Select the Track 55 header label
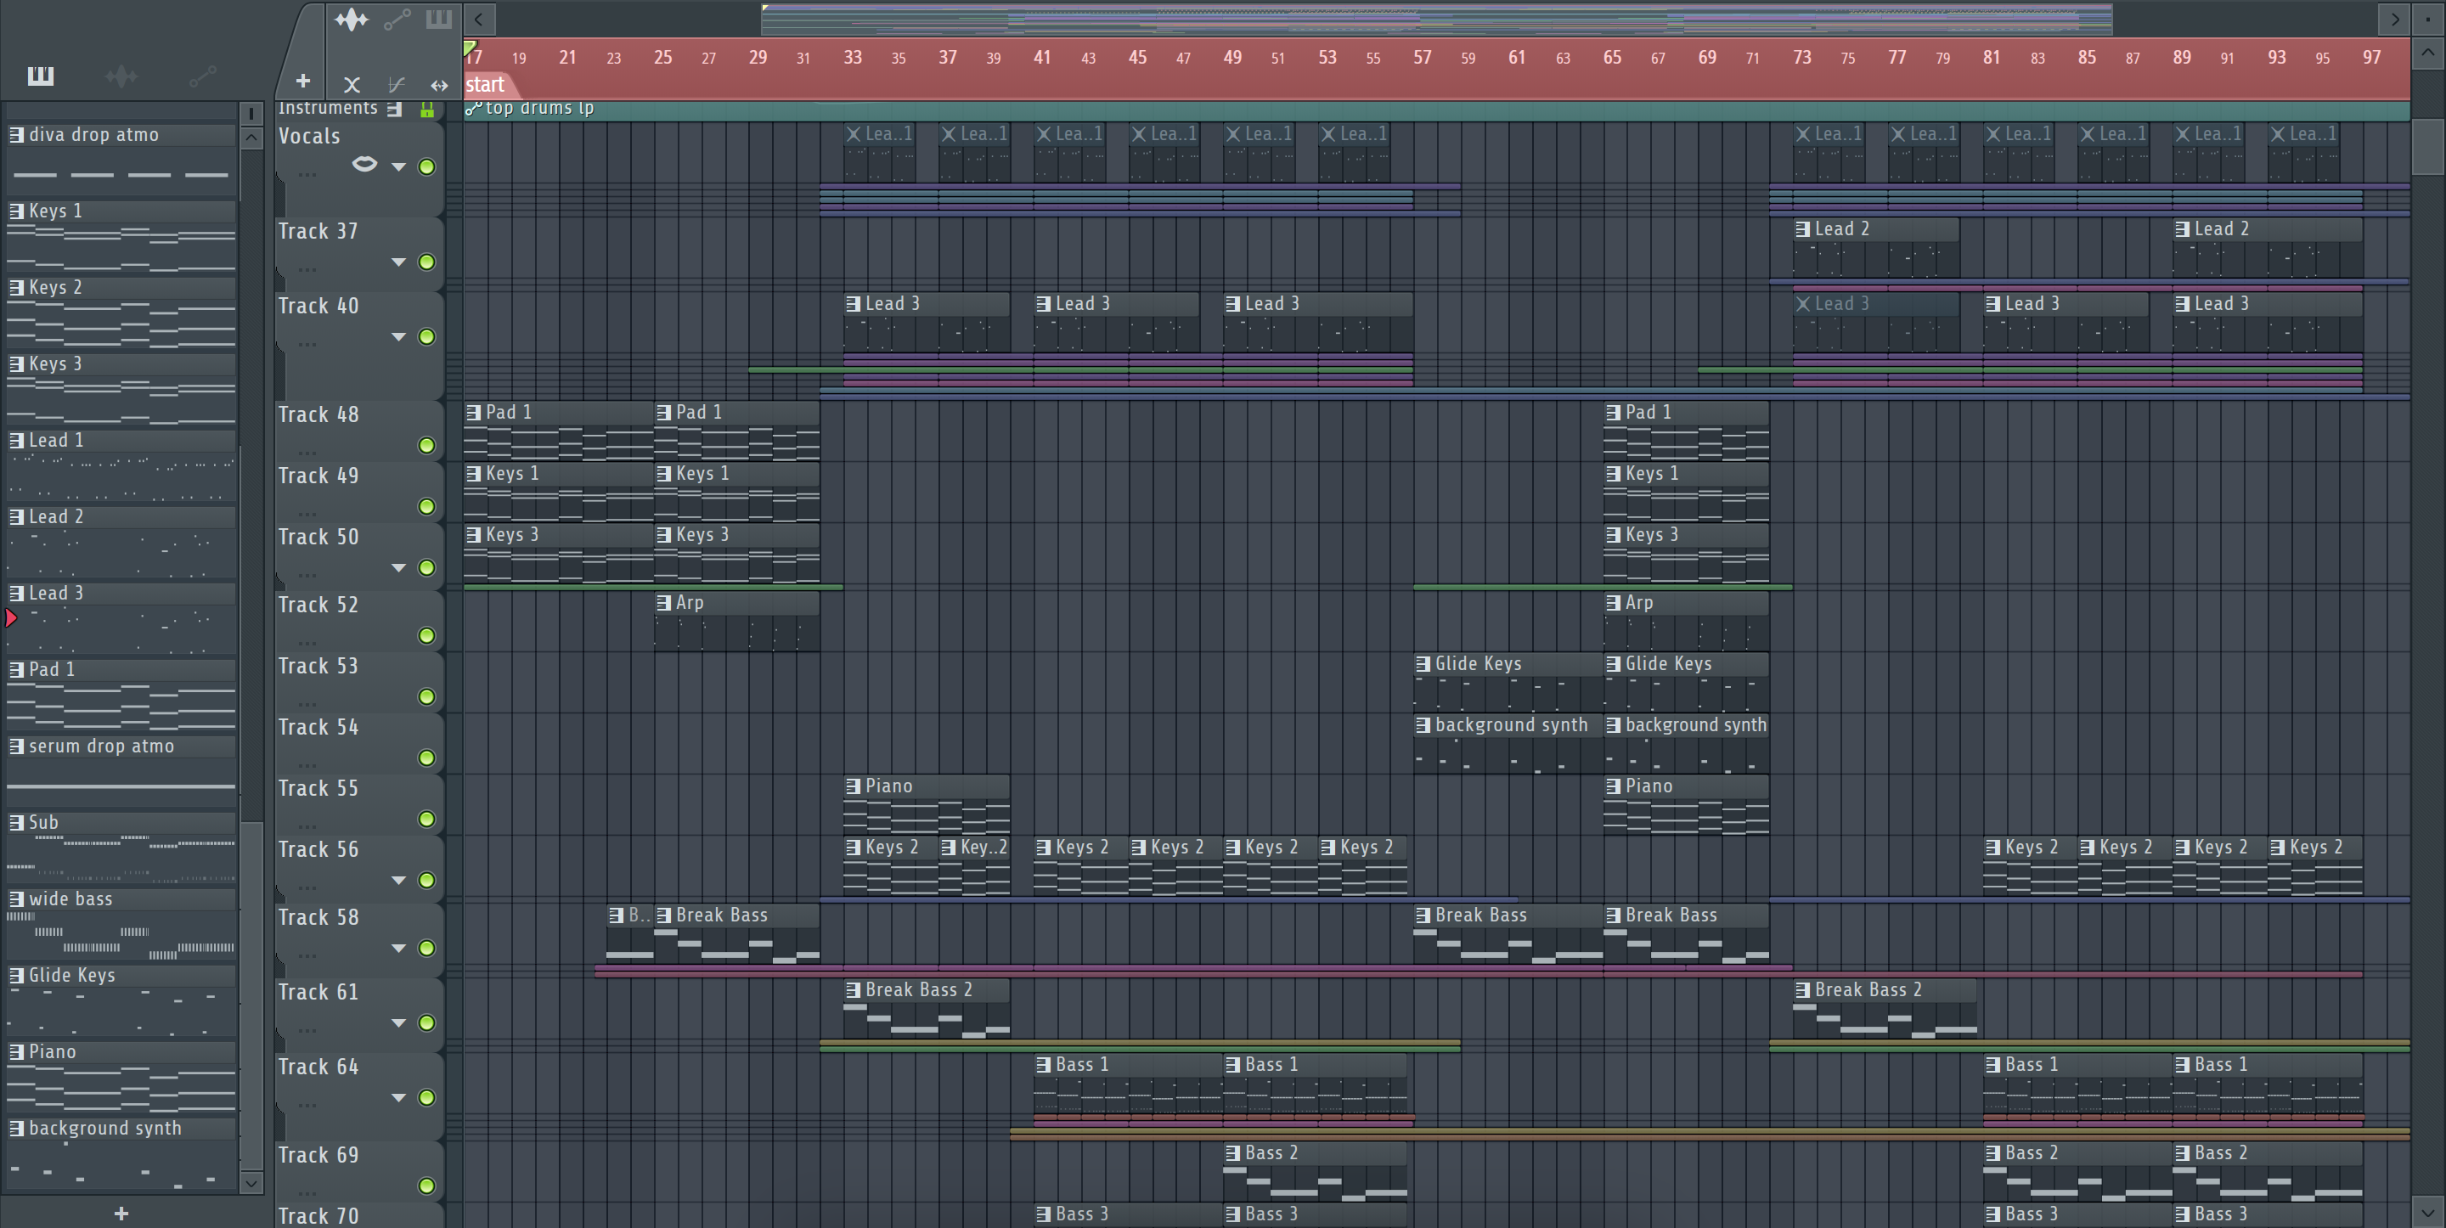The width and height of the screenshot is (2446, 1228). (318, 788)
